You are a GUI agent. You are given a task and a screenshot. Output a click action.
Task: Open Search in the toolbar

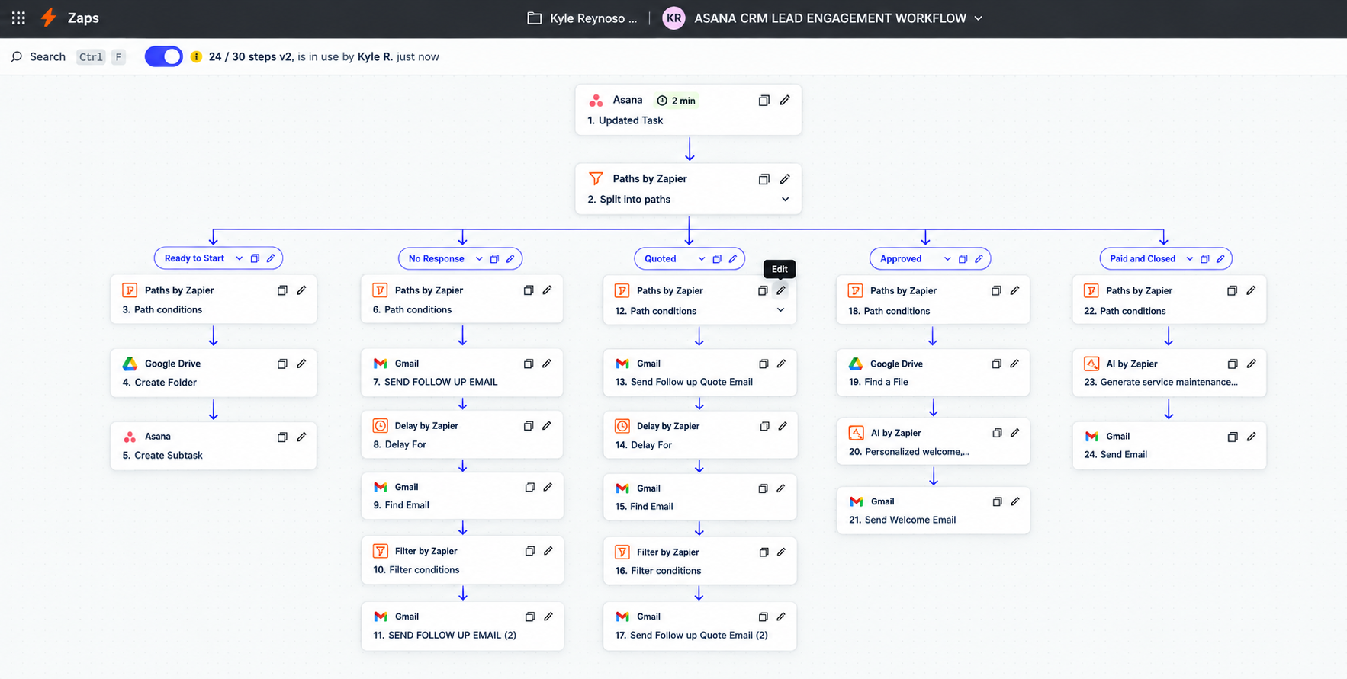click(38, 56)
